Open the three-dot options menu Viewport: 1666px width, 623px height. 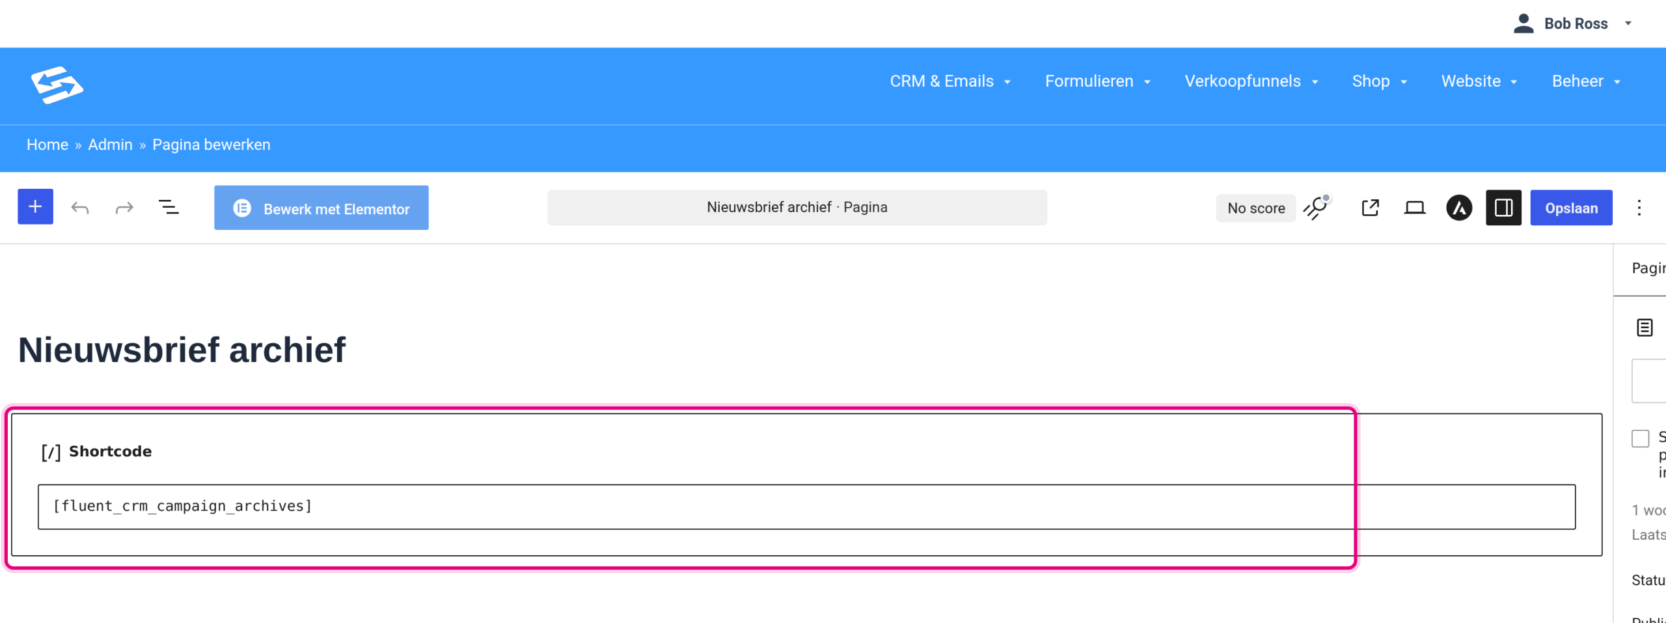tap(1639, 208)
